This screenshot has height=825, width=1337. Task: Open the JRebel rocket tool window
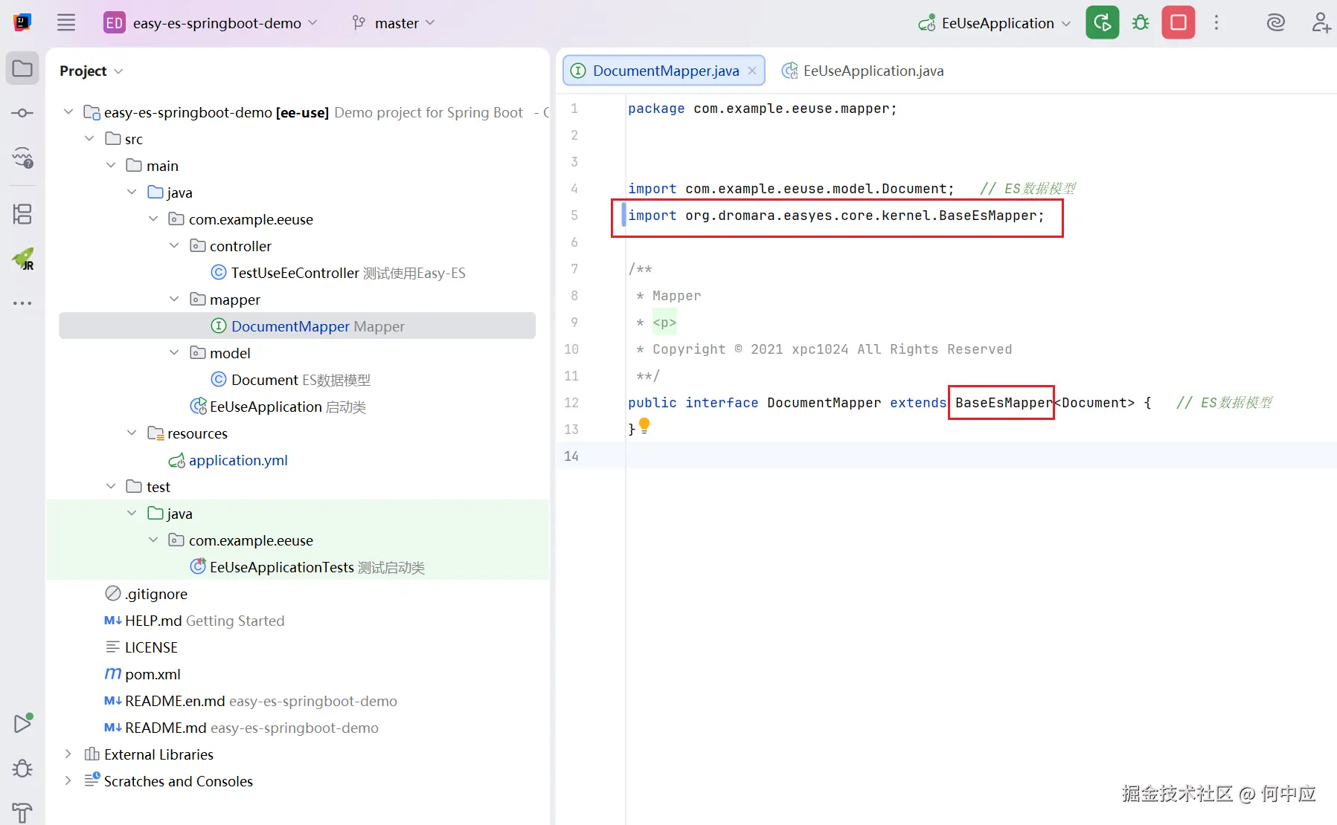pyautogui.click(x=22, y=259)
